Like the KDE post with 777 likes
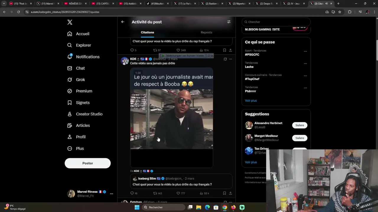 [x=181, y=193]
